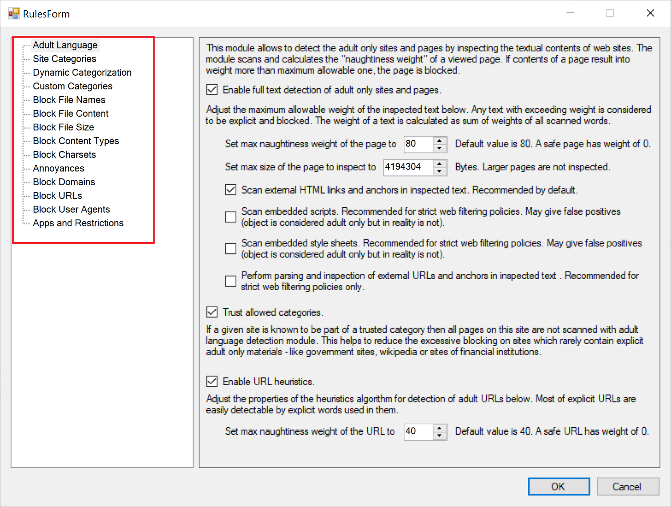Increase the URL naughtiness weight spinner
The image size is (671, 507).
pos(440,428)
